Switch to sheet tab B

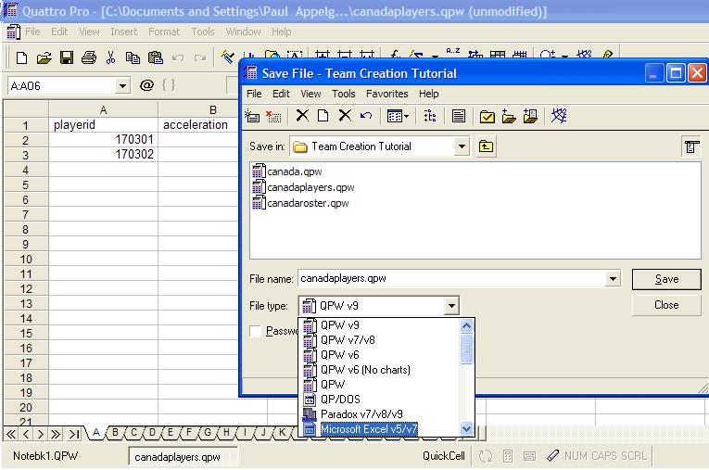(115, 432)
